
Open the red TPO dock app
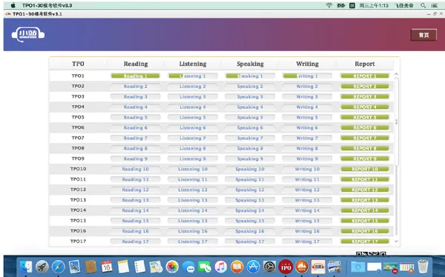[x=286, y=267]
